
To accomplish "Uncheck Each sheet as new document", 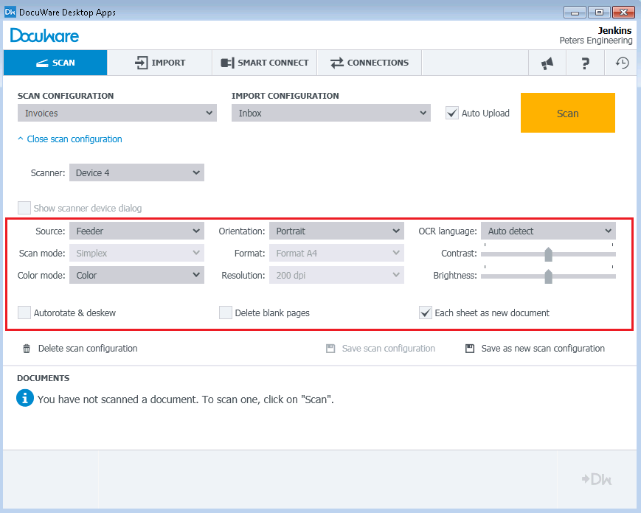I will 426,313.
